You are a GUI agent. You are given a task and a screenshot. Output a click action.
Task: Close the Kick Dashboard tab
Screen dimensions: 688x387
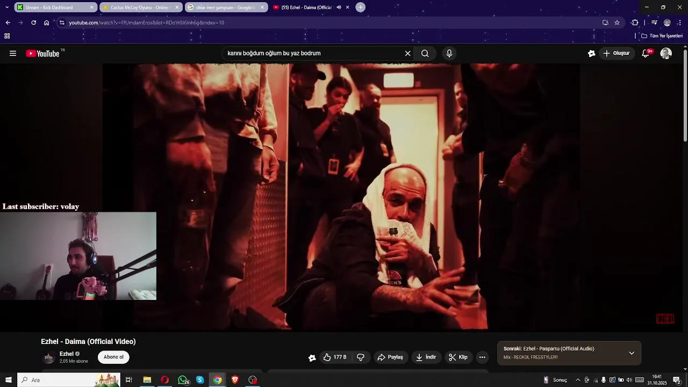(91, 8)
